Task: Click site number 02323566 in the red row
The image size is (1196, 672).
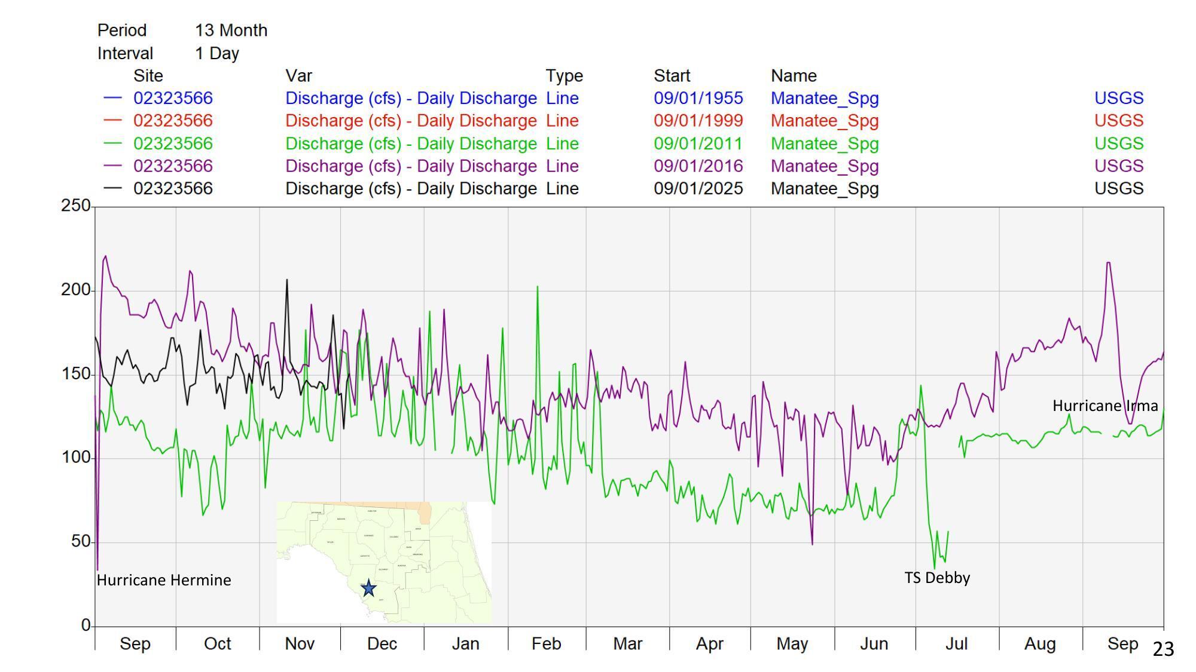Action: point(173,121)
